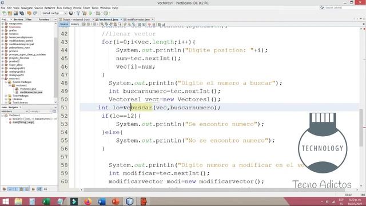Open Excel from the taskbar
The image size is (366, 206).
[46, 201]
